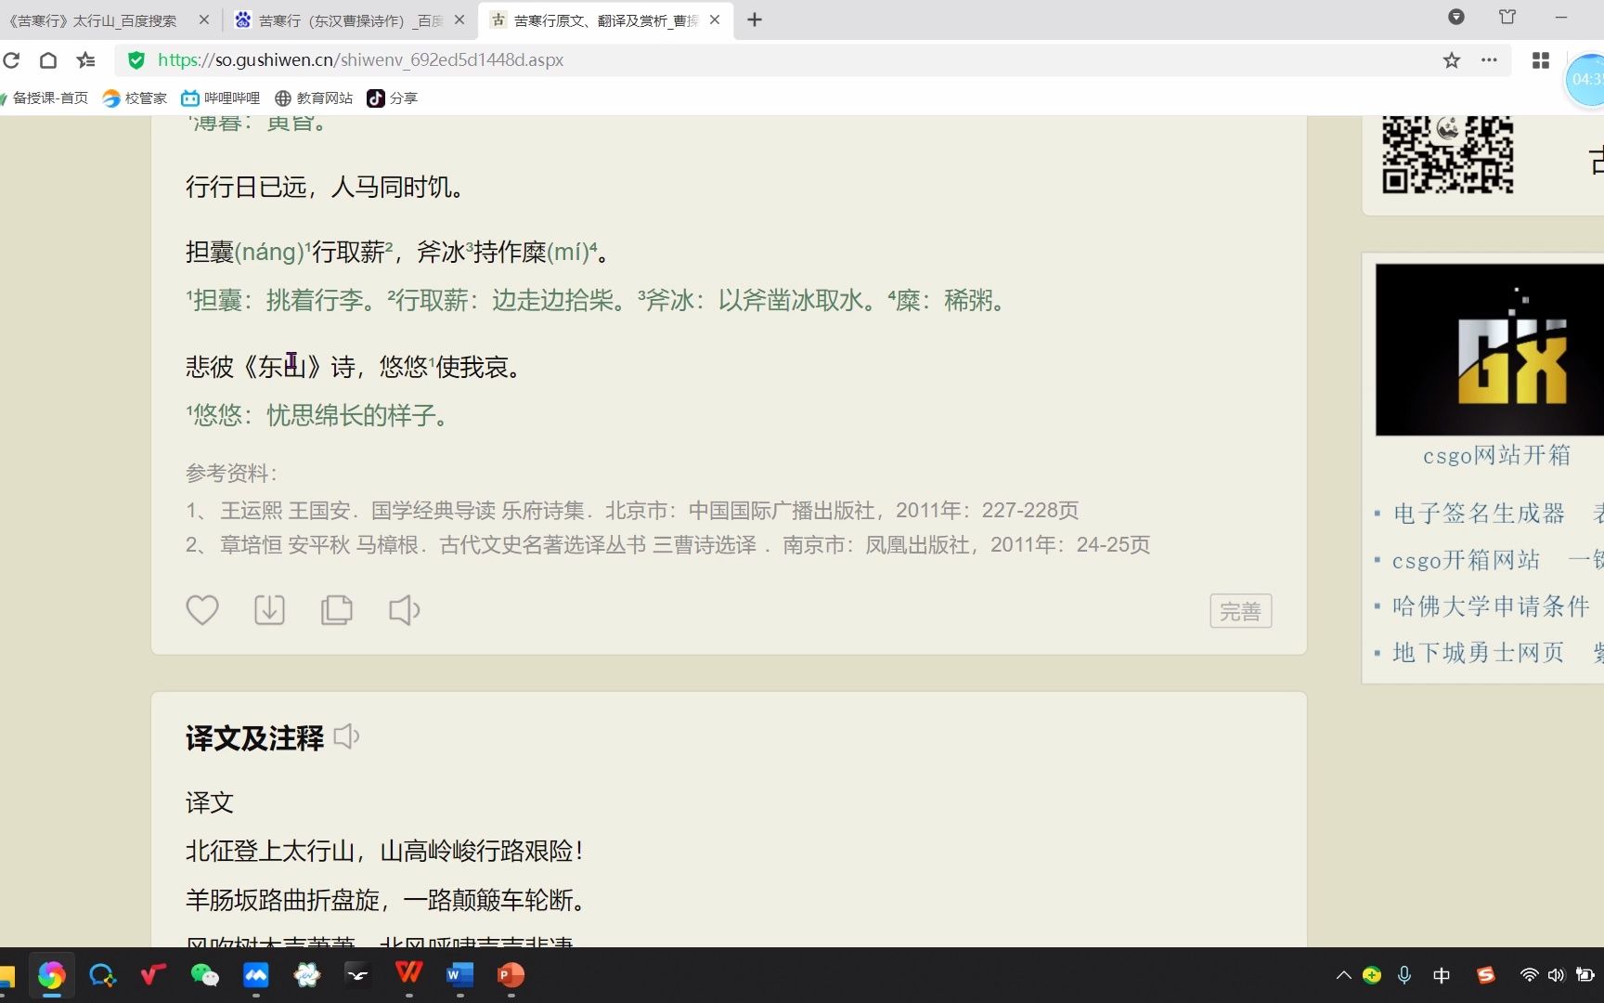The image size is (1604, 1003).
Task: Click the reference 章培恒 安平秋 马樟根 line
Action: pyautogui.click(x=667, y=544)
